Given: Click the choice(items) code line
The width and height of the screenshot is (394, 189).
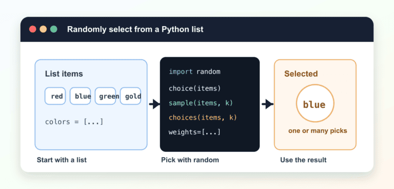Looking at the screenshot, I should [x=194, y=88].
